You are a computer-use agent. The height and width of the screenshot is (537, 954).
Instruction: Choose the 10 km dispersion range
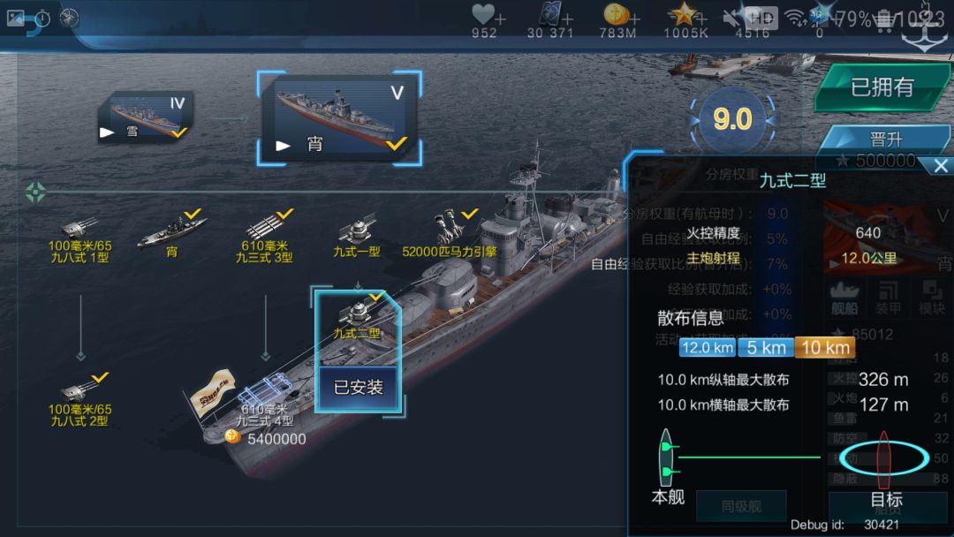[825, 348]
